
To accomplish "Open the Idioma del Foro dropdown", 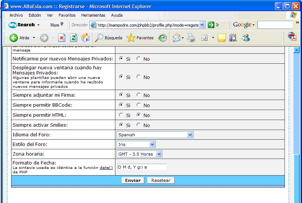I will click(x=155, y=135).
